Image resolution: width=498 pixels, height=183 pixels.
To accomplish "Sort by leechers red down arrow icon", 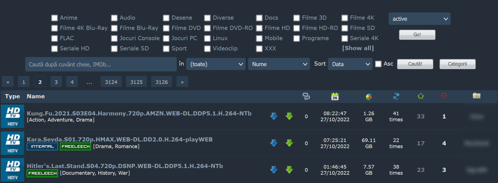I will coord(444,96).
